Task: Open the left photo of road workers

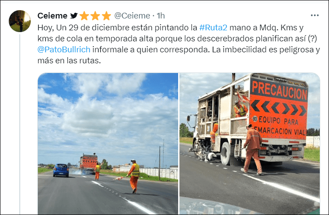Action: 108,143
